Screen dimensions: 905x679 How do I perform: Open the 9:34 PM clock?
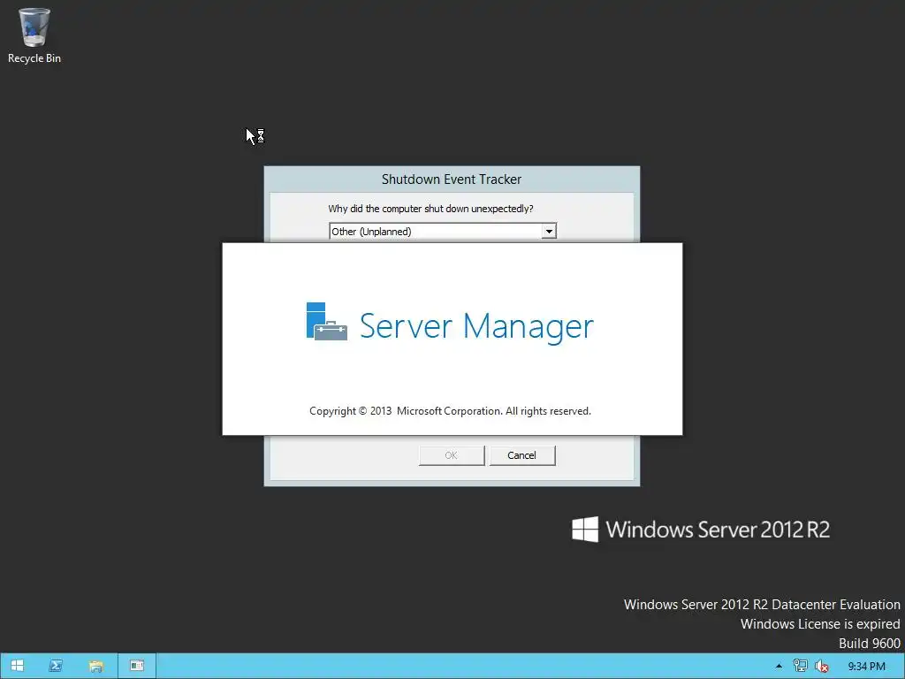coord(866,667)
